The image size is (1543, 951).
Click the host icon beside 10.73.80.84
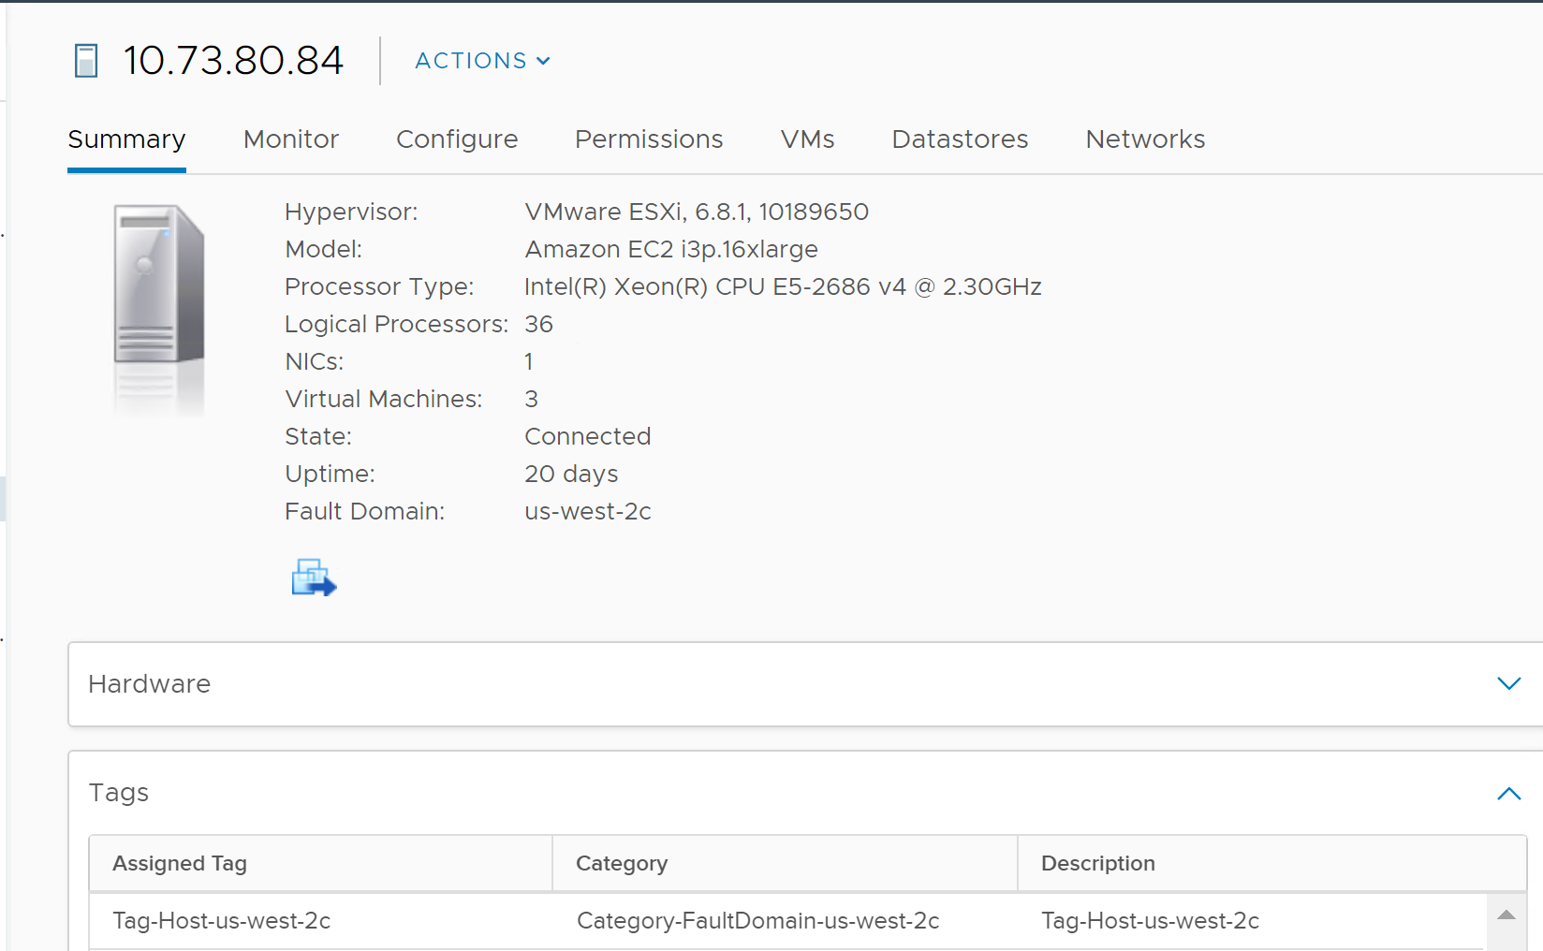click(x=86, y=61)
